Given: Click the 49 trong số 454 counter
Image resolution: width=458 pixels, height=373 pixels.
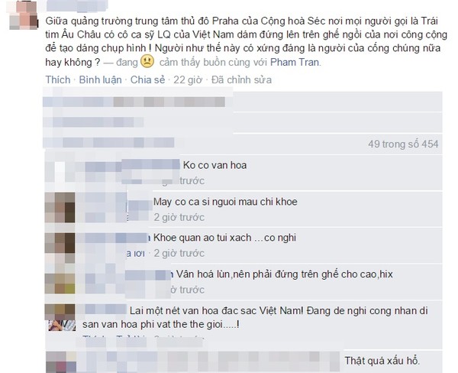Looking at the screenshot, I should [x=403, y=144].
